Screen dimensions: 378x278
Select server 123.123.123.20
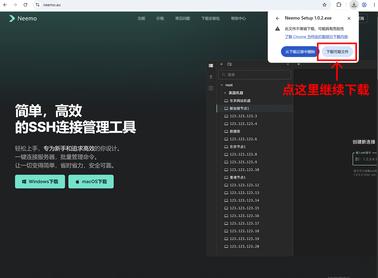click(255, 246)
